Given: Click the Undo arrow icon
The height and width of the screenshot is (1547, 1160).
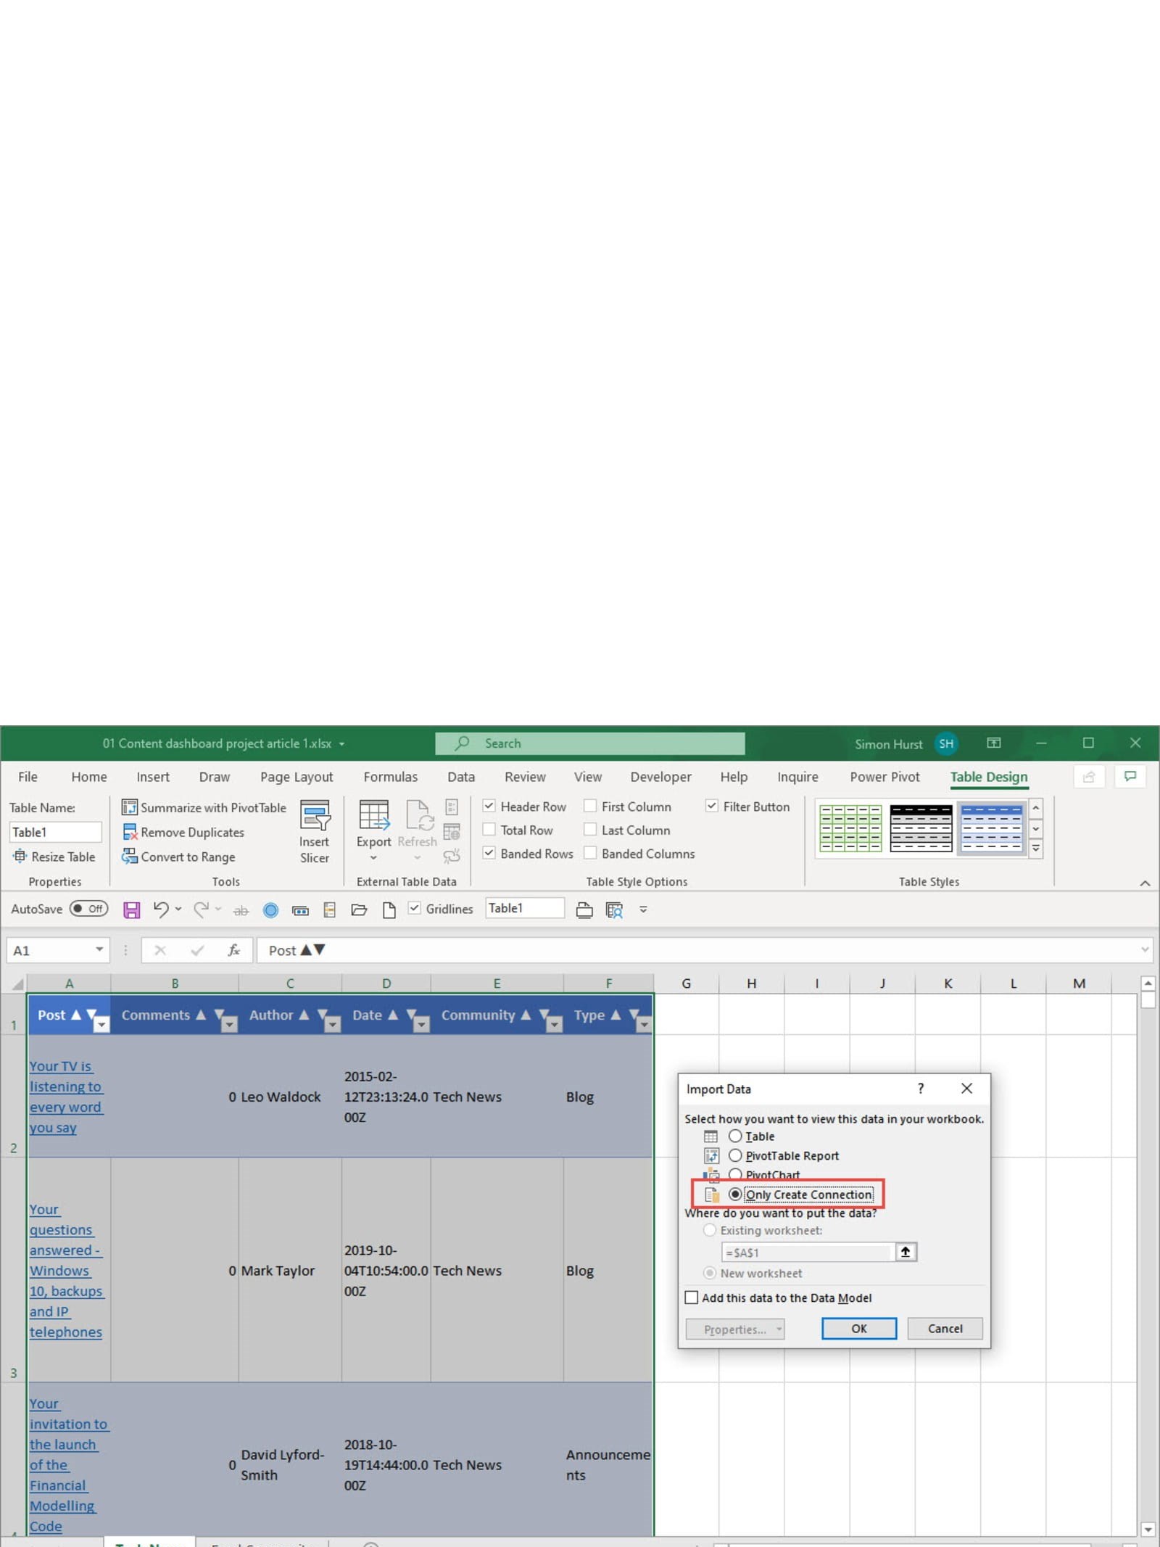Looking at the screenshot, I should click(160, 909).
